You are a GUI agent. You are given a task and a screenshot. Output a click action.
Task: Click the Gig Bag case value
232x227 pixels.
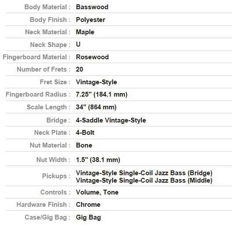point(88,217)
